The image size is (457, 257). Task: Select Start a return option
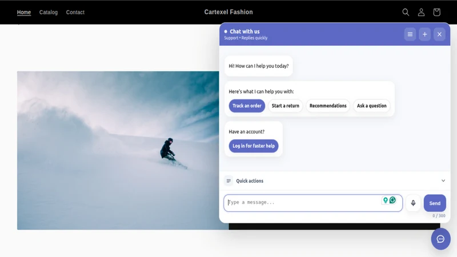click(x=285, y=106)
